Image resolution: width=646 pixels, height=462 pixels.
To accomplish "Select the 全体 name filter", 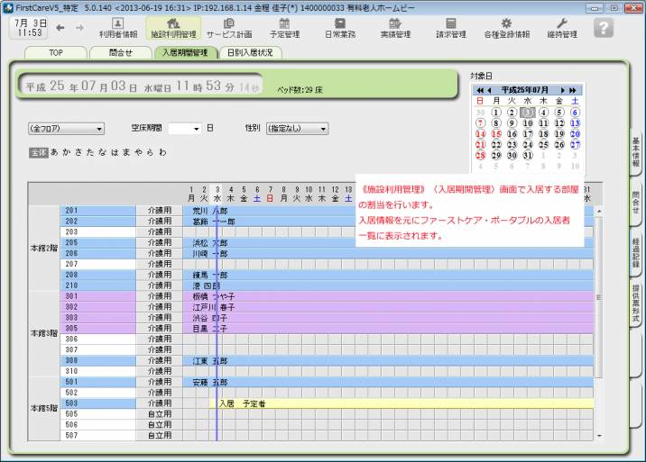I will click(37, 152).
